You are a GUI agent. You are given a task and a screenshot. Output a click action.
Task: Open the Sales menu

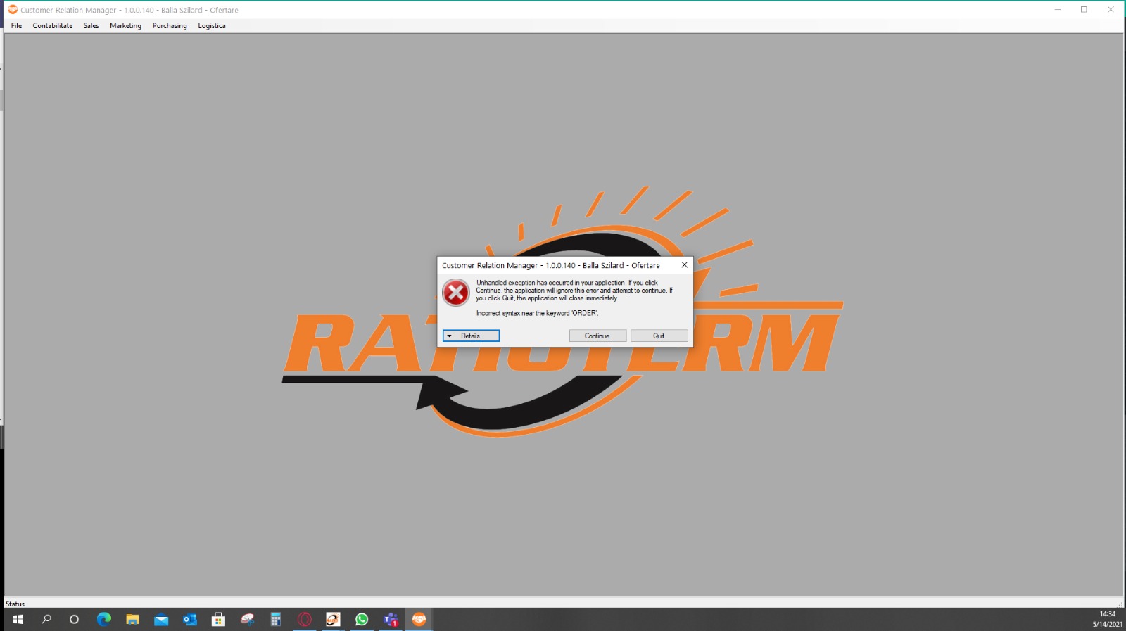(91, 26)
